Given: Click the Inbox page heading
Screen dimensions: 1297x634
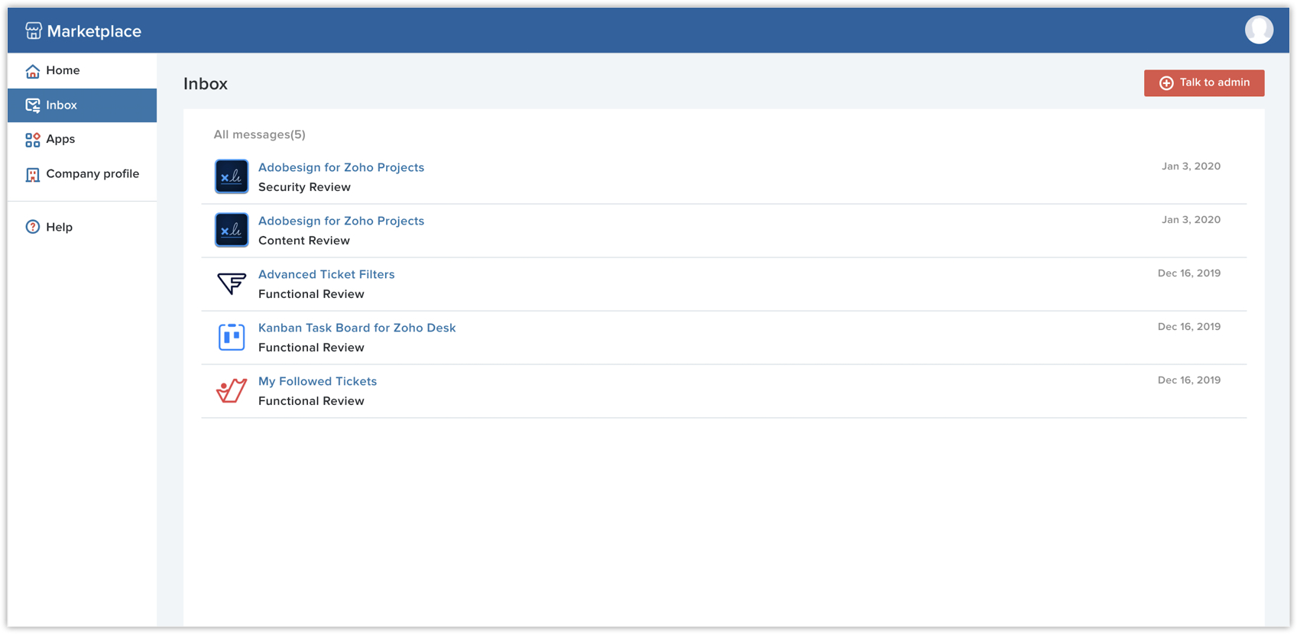Looking at the screenshot, I should point(206,84).
